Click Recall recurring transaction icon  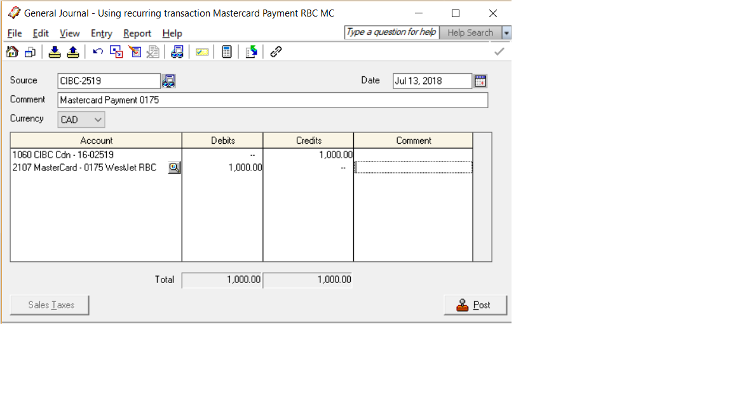73,52
